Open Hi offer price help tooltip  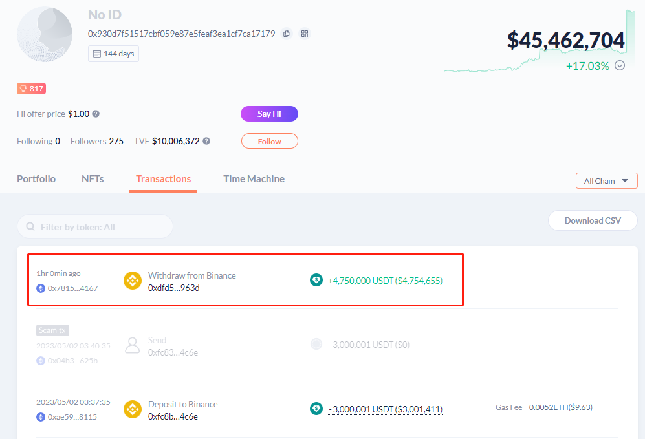[x=95, y=113]
